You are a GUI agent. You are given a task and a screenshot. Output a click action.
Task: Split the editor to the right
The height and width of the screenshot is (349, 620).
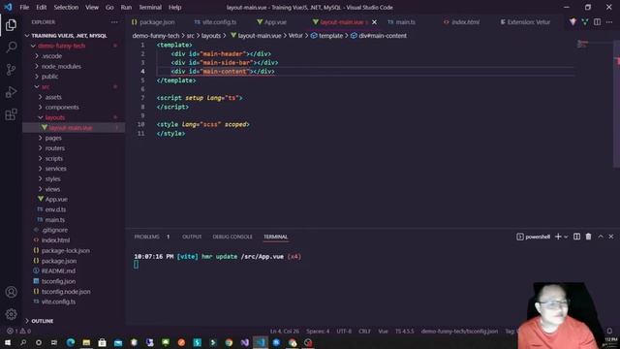point(597,22)
